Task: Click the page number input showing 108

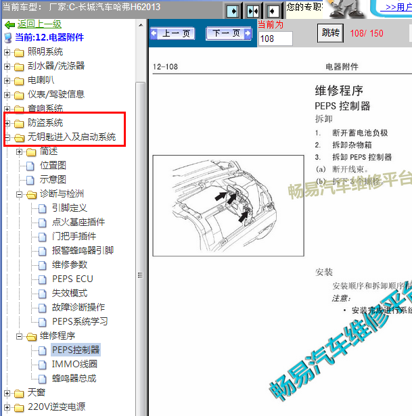Action: pos(275,39)
